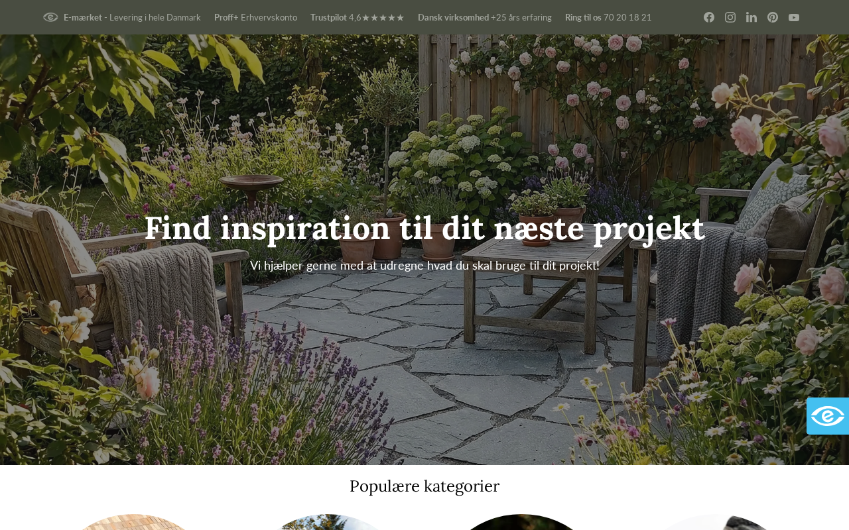
Task: Open the Pinterest icon in header
Action: 773,17
